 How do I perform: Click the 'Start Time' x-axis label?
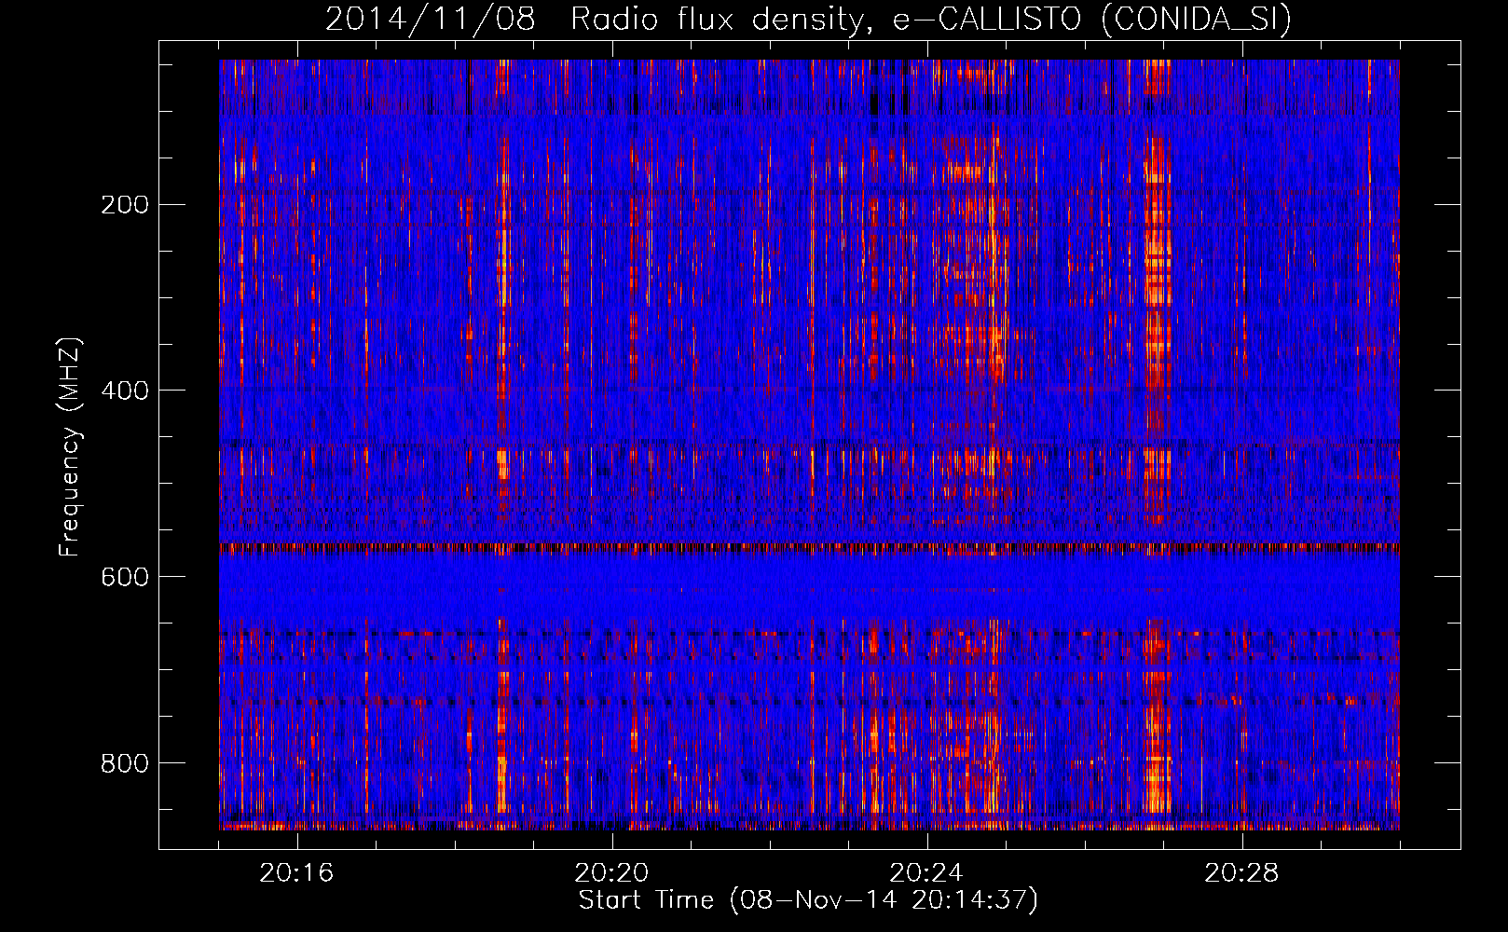click(x=808, y=900)
